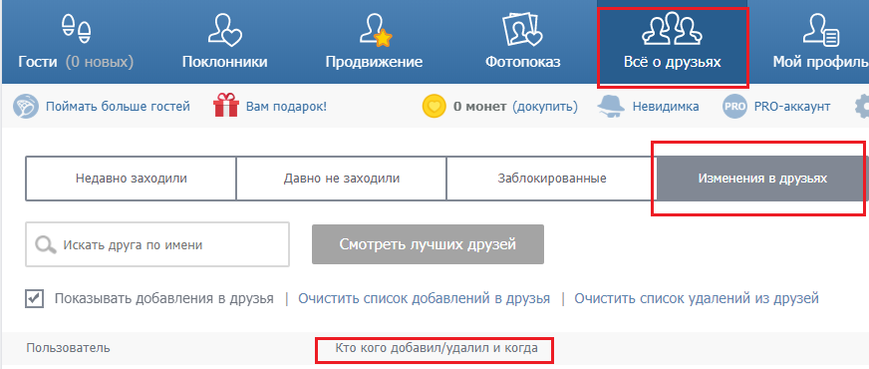Open the Вам подарок! link
The width and height of the screenshot is (869, 369).
286,106
